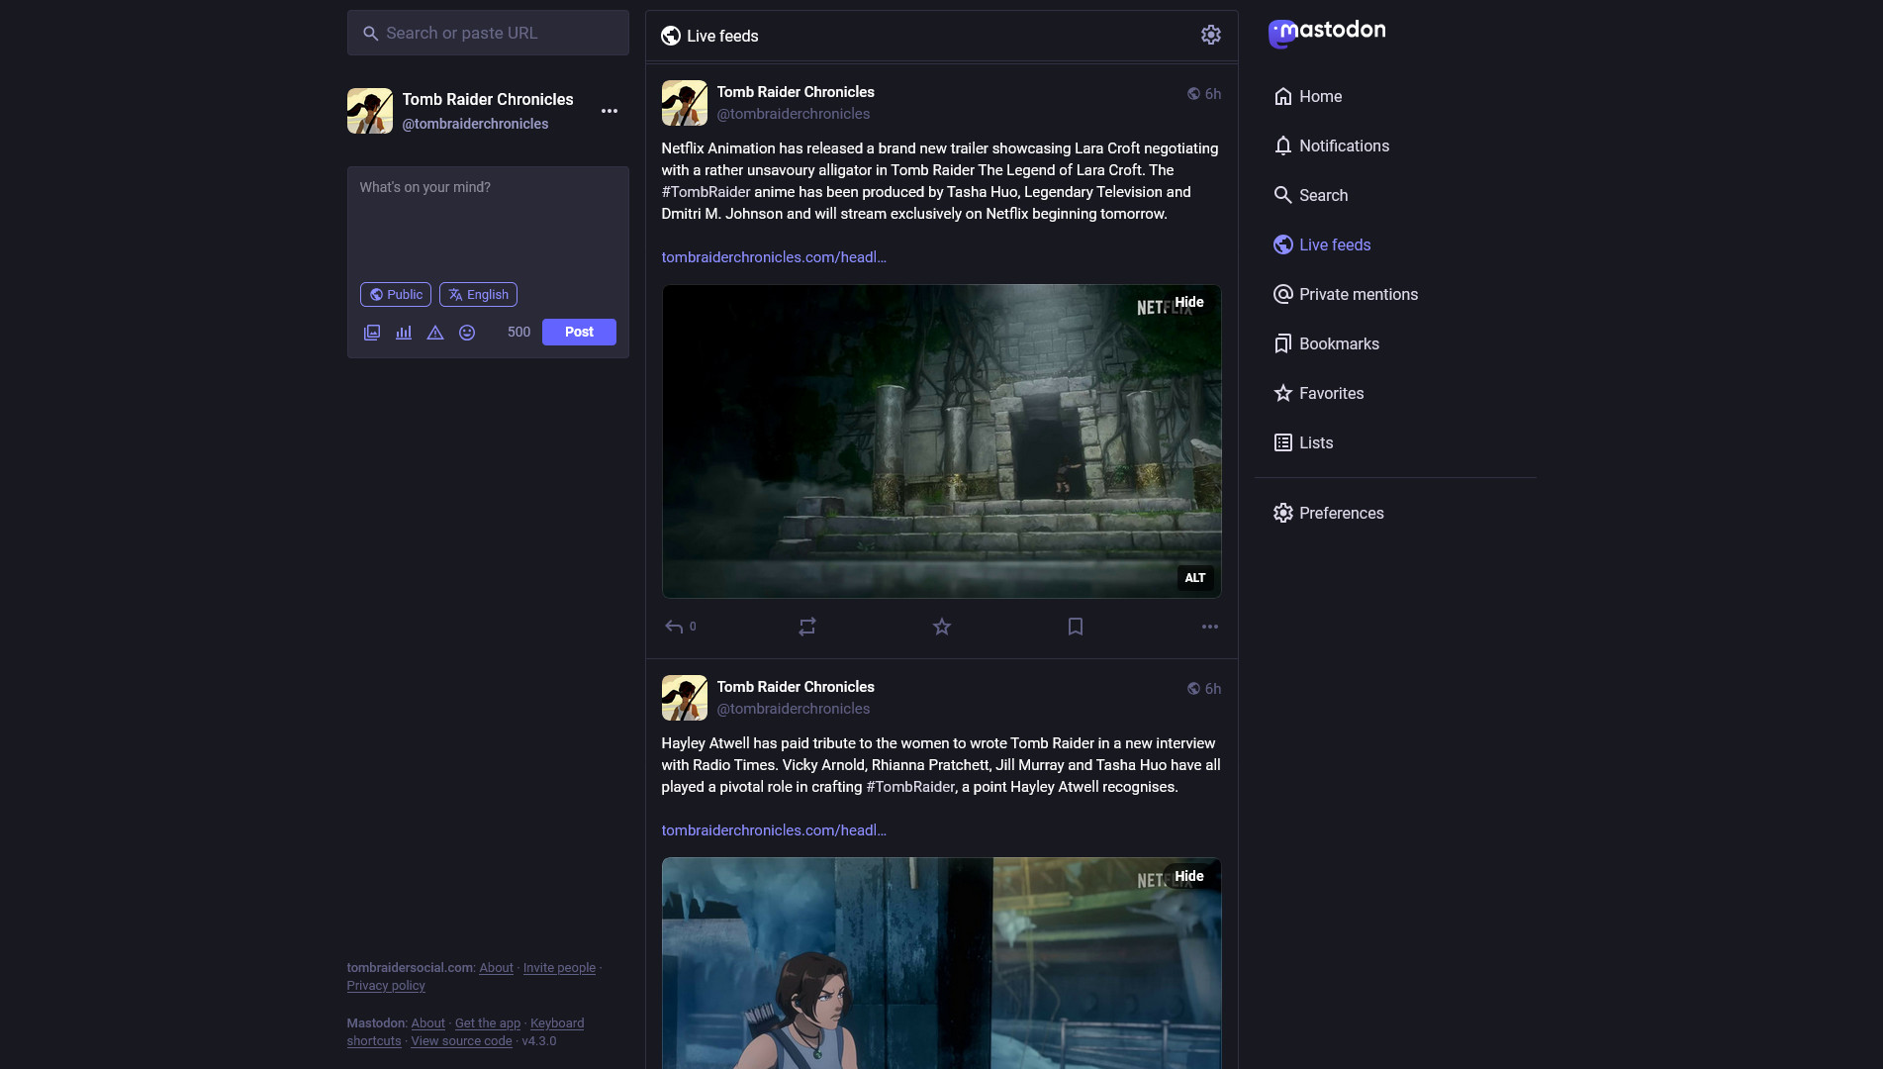The width and height of the screenshot is (1883, 1069).
Task: Open tombraiderchronicles.com link in Hayley Atwell post
Action: (774, 830)
